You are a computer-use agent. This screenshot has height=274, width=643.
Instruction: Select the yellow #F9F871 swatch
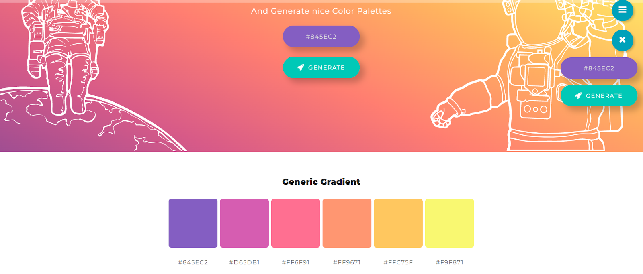450,223
